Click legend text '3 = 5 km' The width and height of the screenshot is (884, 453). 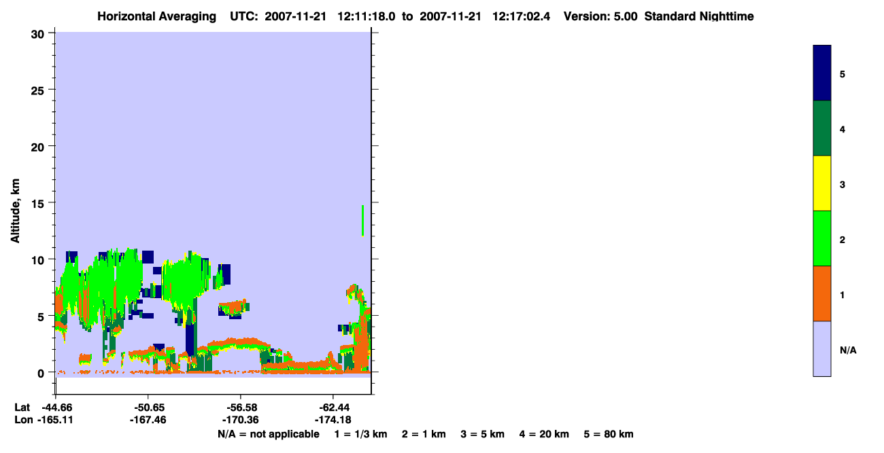[x=483, y=434]
